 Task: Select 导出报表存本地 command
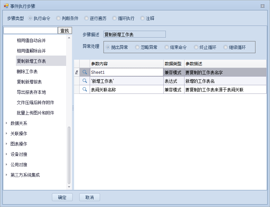(31, 92)
